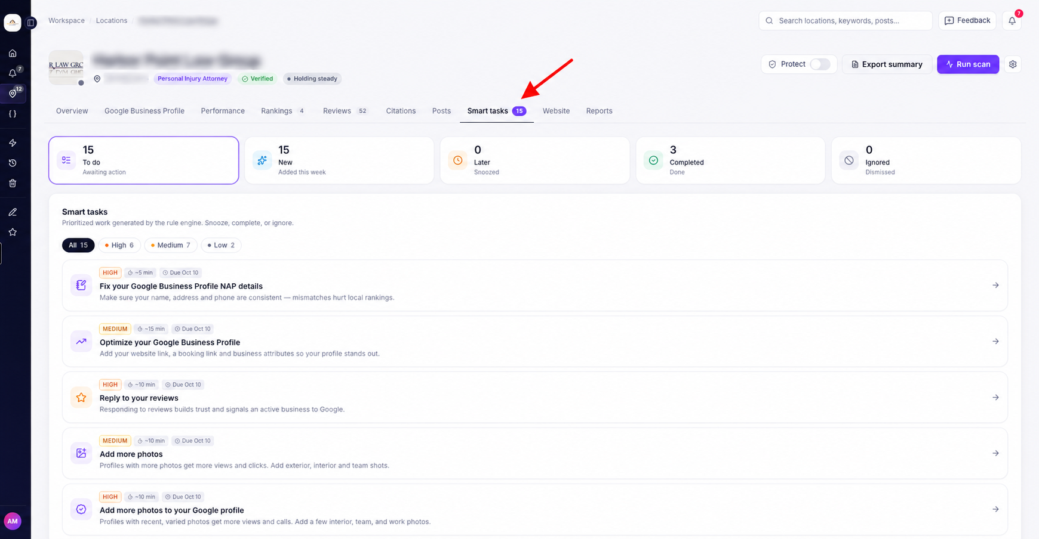Open the Posts tab

tap(441, 111)
